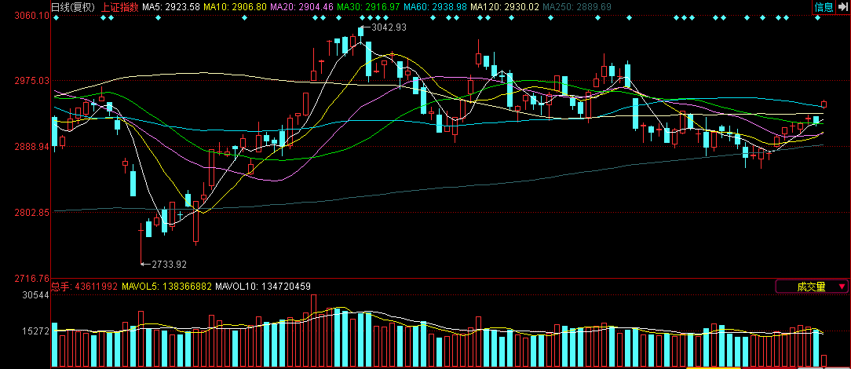Click the tallest red volume bar
This screenshot has height=369, width=851.
314,330
